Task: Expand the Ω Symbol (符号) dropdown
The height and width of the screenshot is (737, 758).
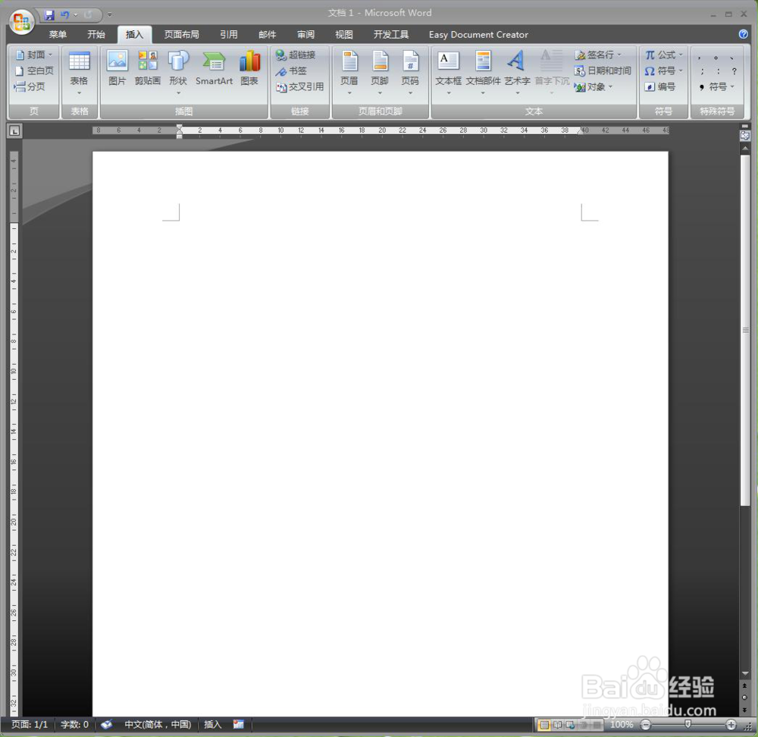Action: [681, 71]
